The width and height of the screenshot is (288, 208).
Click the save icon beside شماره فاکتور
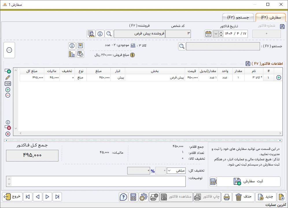click(x=282, y=26)
